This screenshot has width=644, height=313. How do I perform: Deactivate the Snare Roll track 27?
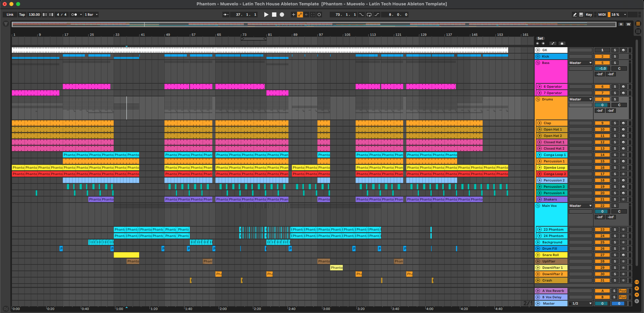pos(602,255)
